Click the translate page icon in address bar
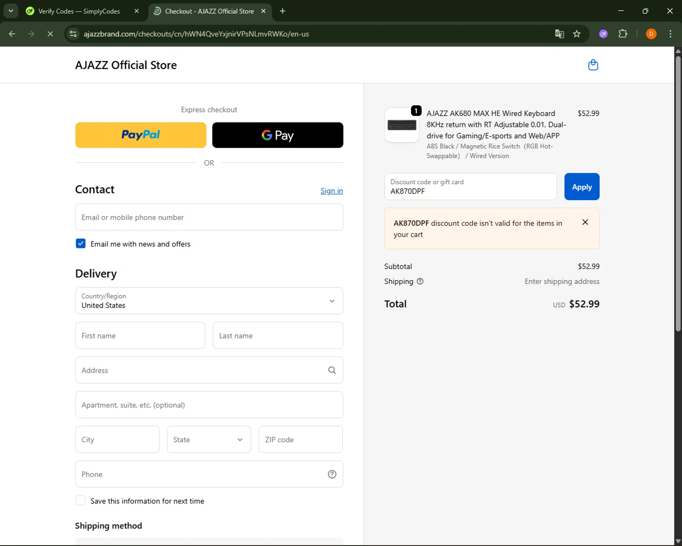Screen dimensions: 682x546 click(x=560, y=34)
